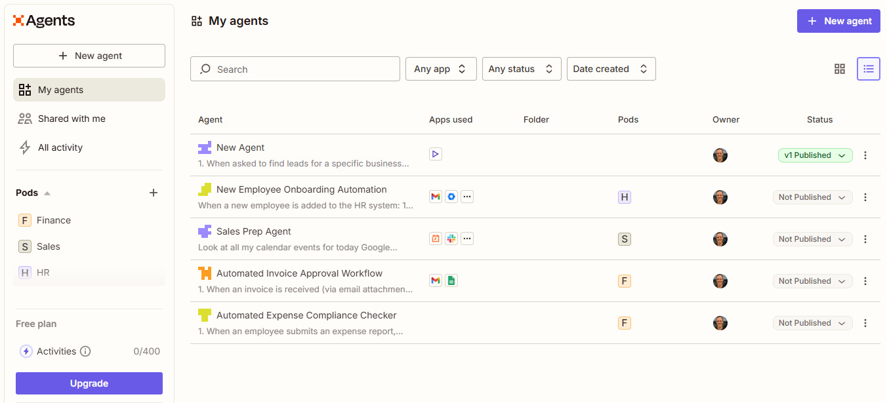
Task: Collapse the Pods section chevron
Action: [x=46, y=192]
